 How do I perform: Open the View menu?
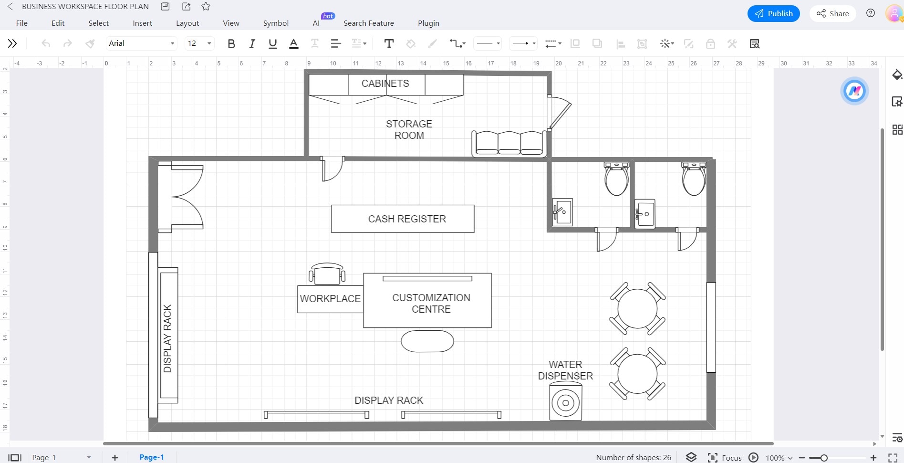pyautogui.click(x=231, y=23)
